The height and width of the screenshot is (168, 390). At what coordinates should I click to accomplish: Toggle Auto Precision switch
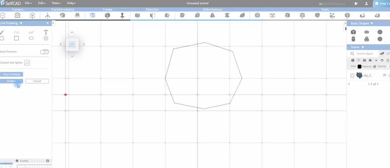45,52
